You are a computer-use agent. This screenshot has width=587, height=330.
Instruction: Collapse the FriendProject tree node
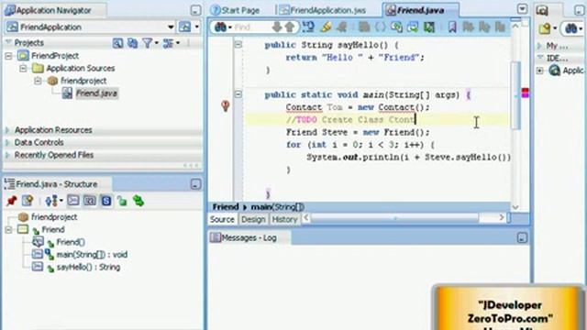(8, 56)
